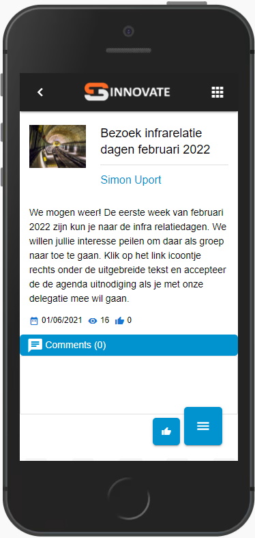255x538 pixels.
Task: Click the calendar icon beside the date
Action: (34, 321)
